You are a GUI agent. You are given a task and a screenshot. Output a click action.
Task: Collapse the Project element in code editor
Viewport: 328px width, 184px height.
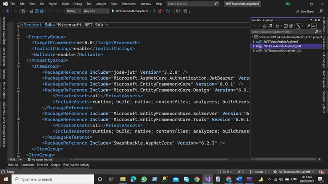click(18, 25)
